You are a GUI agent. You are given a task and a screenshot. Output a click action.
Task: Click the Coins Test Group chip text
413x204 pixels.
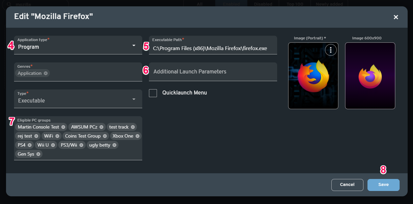pyautogui.click(x=83, y=136)
